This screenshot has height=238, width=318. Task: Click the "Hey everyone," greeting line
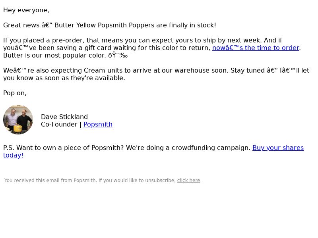[x=26, y=10]
